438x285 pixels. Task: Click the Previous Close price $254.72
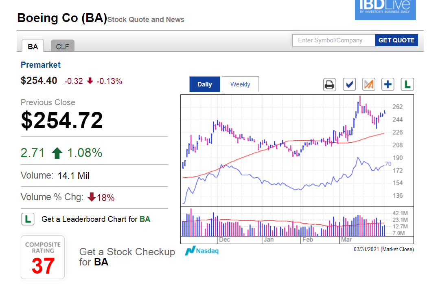62,120
